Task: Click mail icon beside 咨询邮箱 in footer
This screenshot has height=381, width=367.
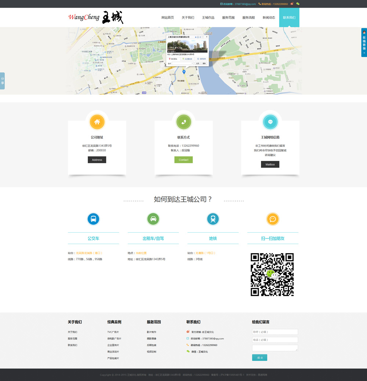Action: tap(188, 338)
